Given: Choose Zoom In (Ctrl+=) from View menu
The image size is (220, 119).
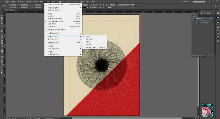Looking at the screenshot, I should [x=63, y=14].
